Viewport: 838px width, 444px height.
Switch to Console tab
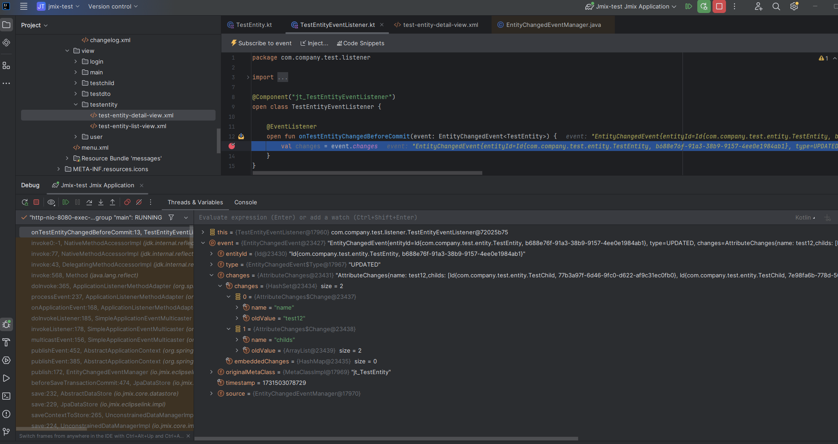(x=246, y=202)
